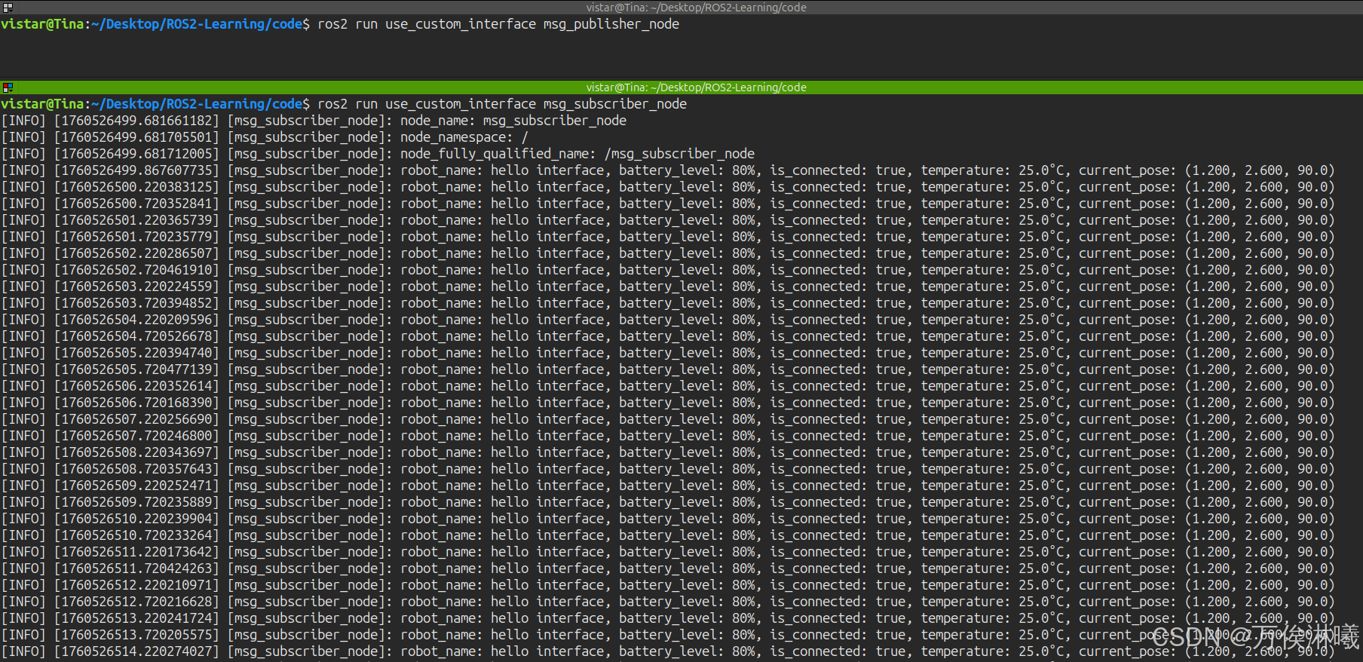Select the top pane's gray title bar
Viewport: 1363px width, 662px height.
681,8
